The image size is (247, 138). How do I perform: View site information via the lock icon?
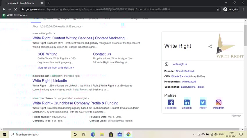pyautogui.click(x=23, y=10)
